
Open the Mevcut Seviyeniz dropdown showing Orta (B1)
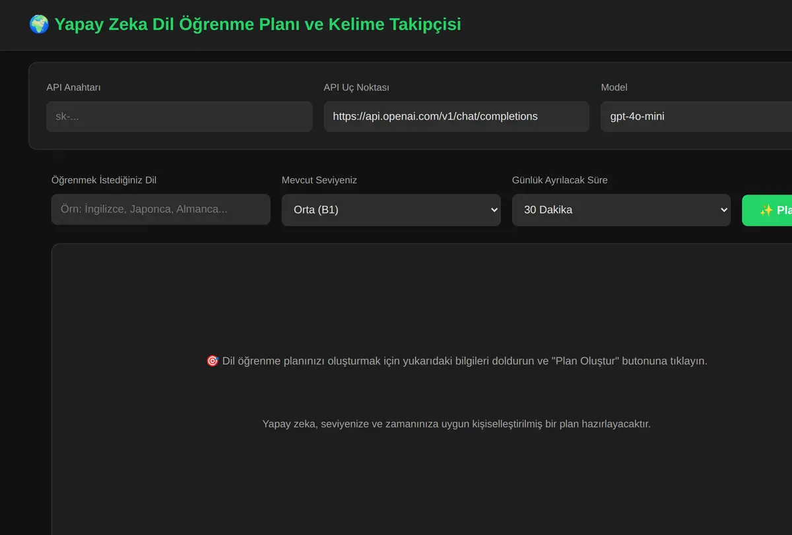(x=391, y=210)
